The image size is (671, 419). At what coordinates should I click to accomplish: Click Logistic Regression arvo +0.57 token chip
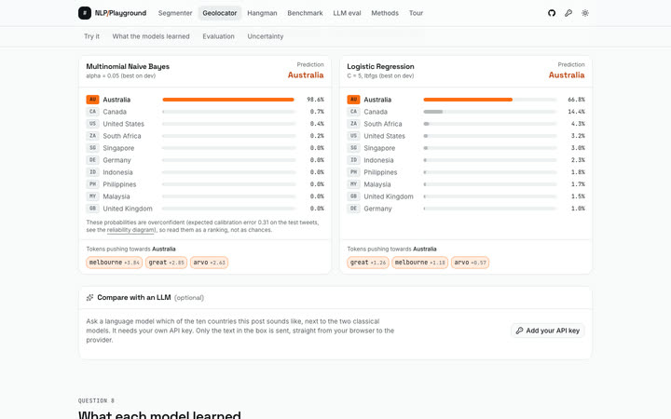(x=470, y=263)
